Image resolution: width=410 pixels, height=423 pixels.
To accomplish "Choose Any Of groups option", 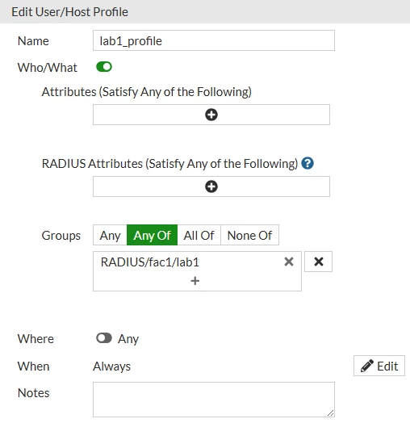I will (152, 235).
